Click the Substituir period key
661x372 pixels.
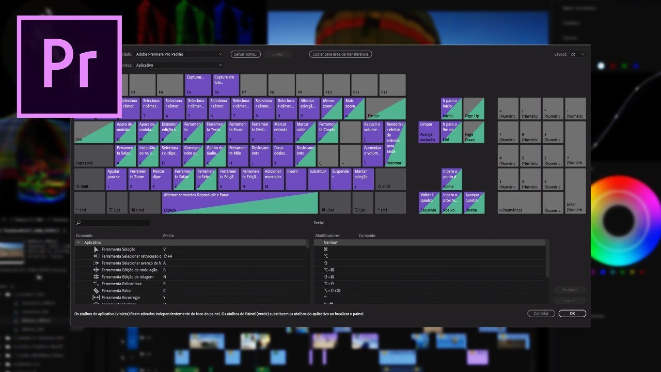click(318, 179)
